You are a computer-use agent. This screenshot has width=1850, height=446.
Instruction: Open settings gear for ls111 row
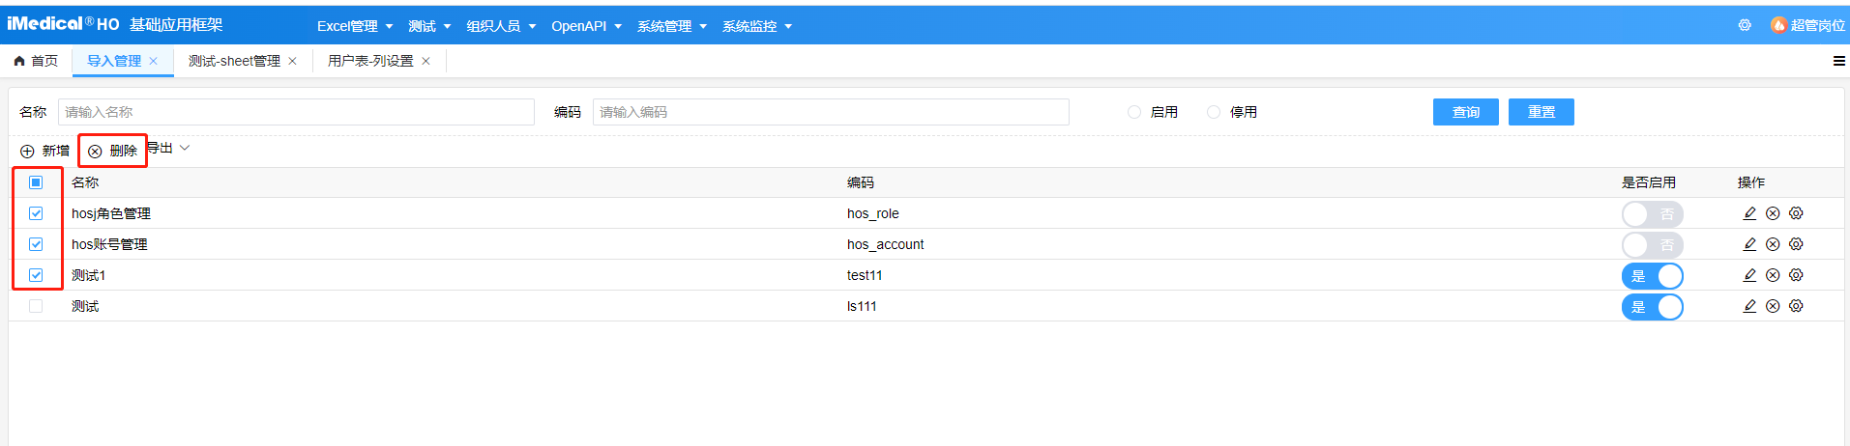(x=1796, y=306)
